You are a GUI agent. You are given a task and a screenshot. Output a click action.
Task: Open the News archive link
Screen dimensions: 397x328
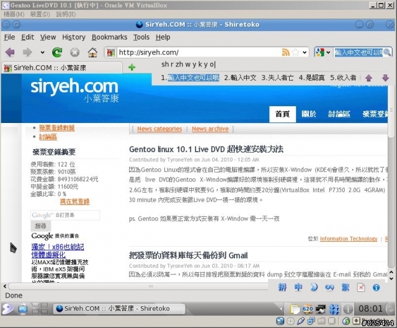(x=210, y=129)
